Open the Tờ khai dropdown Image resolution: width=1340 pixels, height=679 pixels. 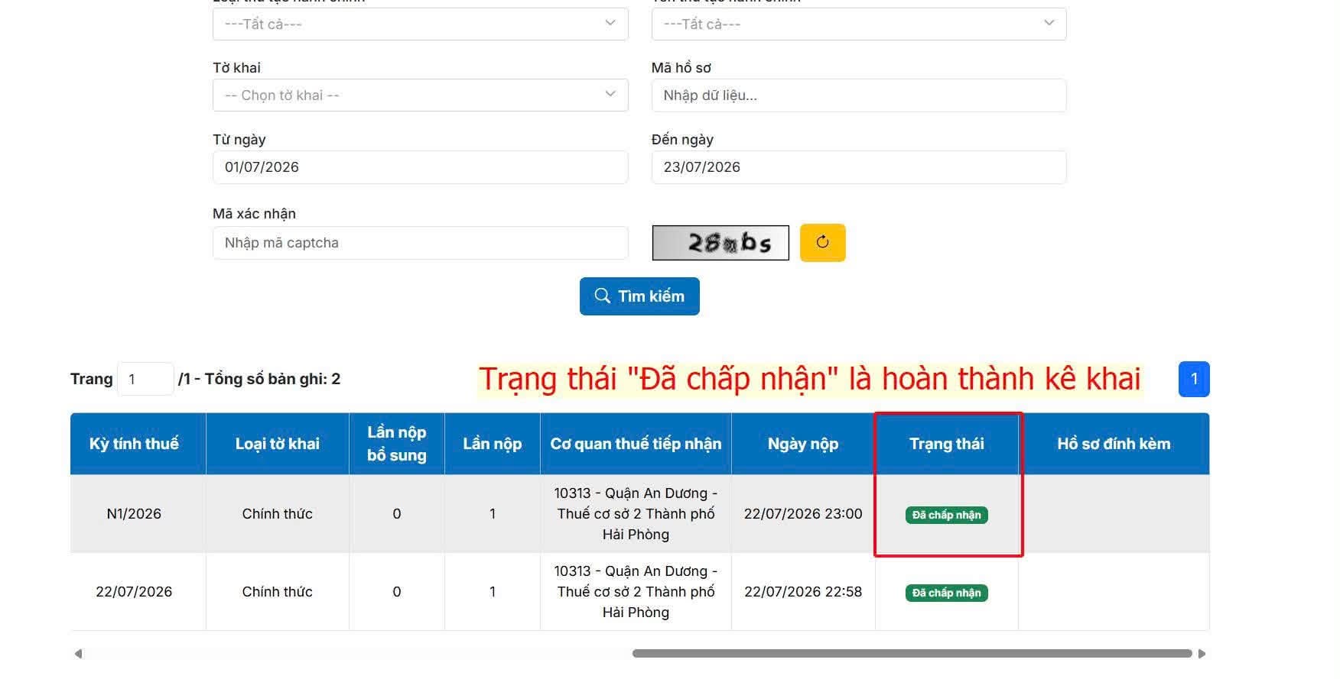(420, 95)
